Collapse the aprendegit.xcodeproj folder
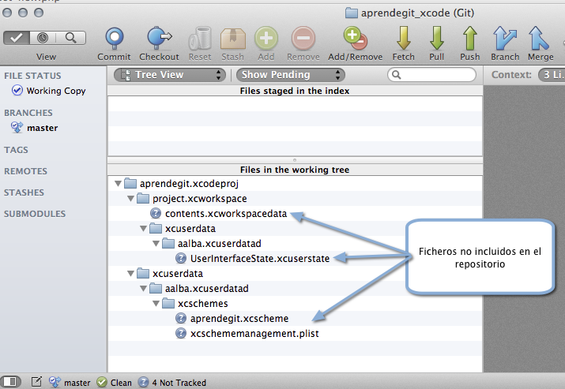The width and height of the screenshot is (565, 389). click(x=118, y=184)
